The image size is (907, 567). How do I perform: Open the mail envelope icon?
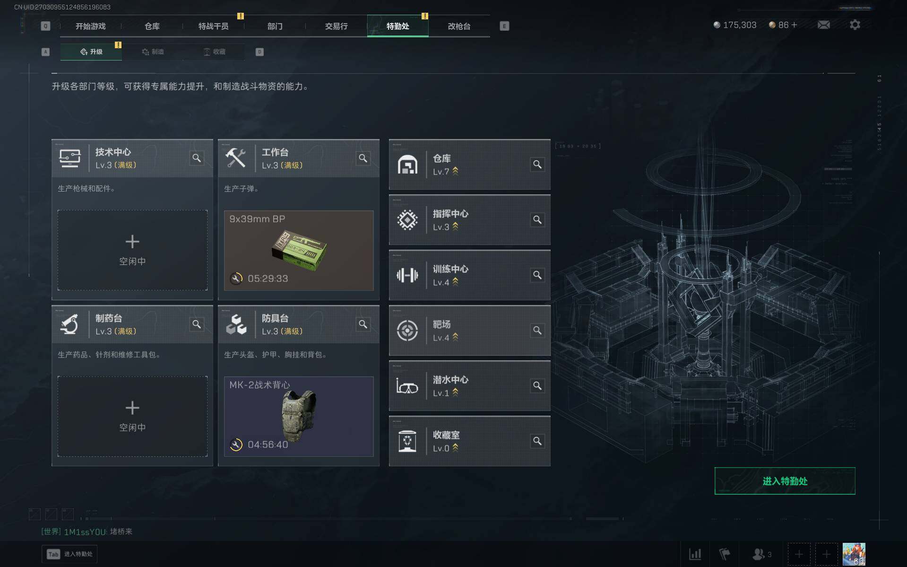823,25
